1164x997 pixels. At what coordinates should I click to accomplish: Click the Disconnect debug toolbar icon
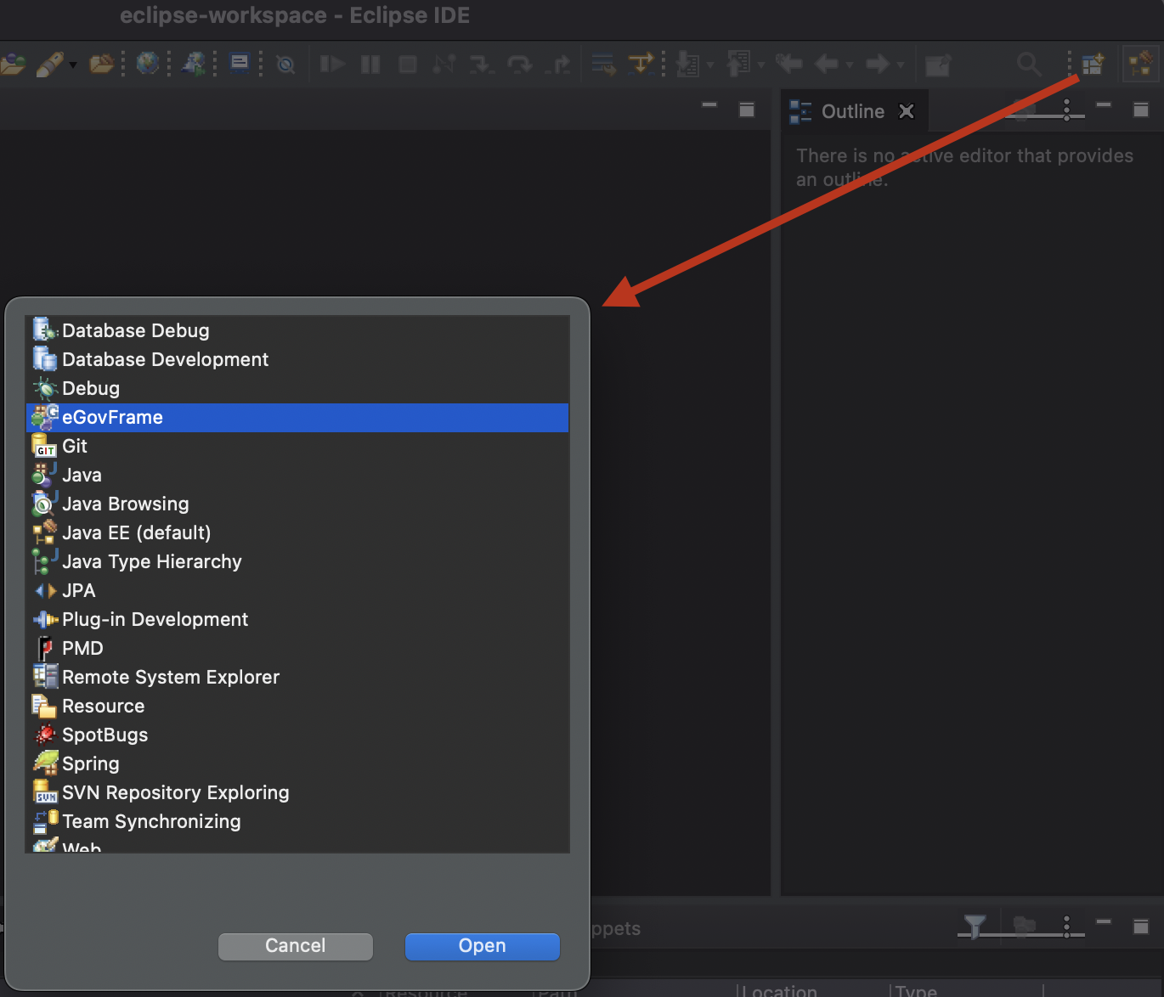point(444,64)
